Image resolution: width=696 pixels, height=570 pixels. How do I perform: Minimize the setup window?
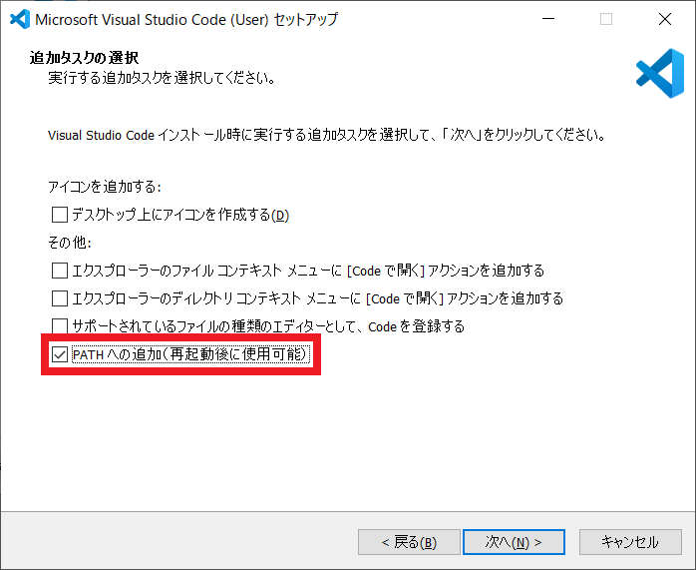[548, 19]
